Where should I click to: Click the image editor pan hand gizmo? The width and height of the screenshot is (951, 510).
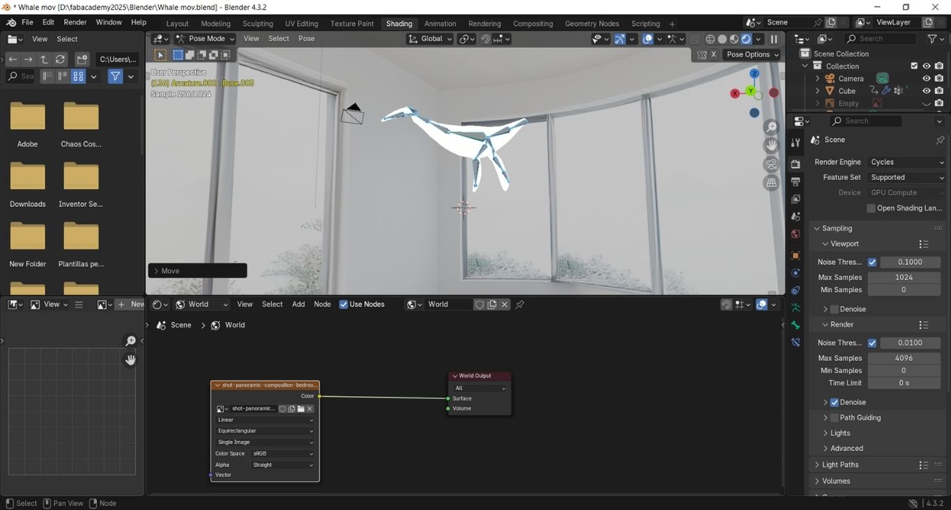coord(130,360)
